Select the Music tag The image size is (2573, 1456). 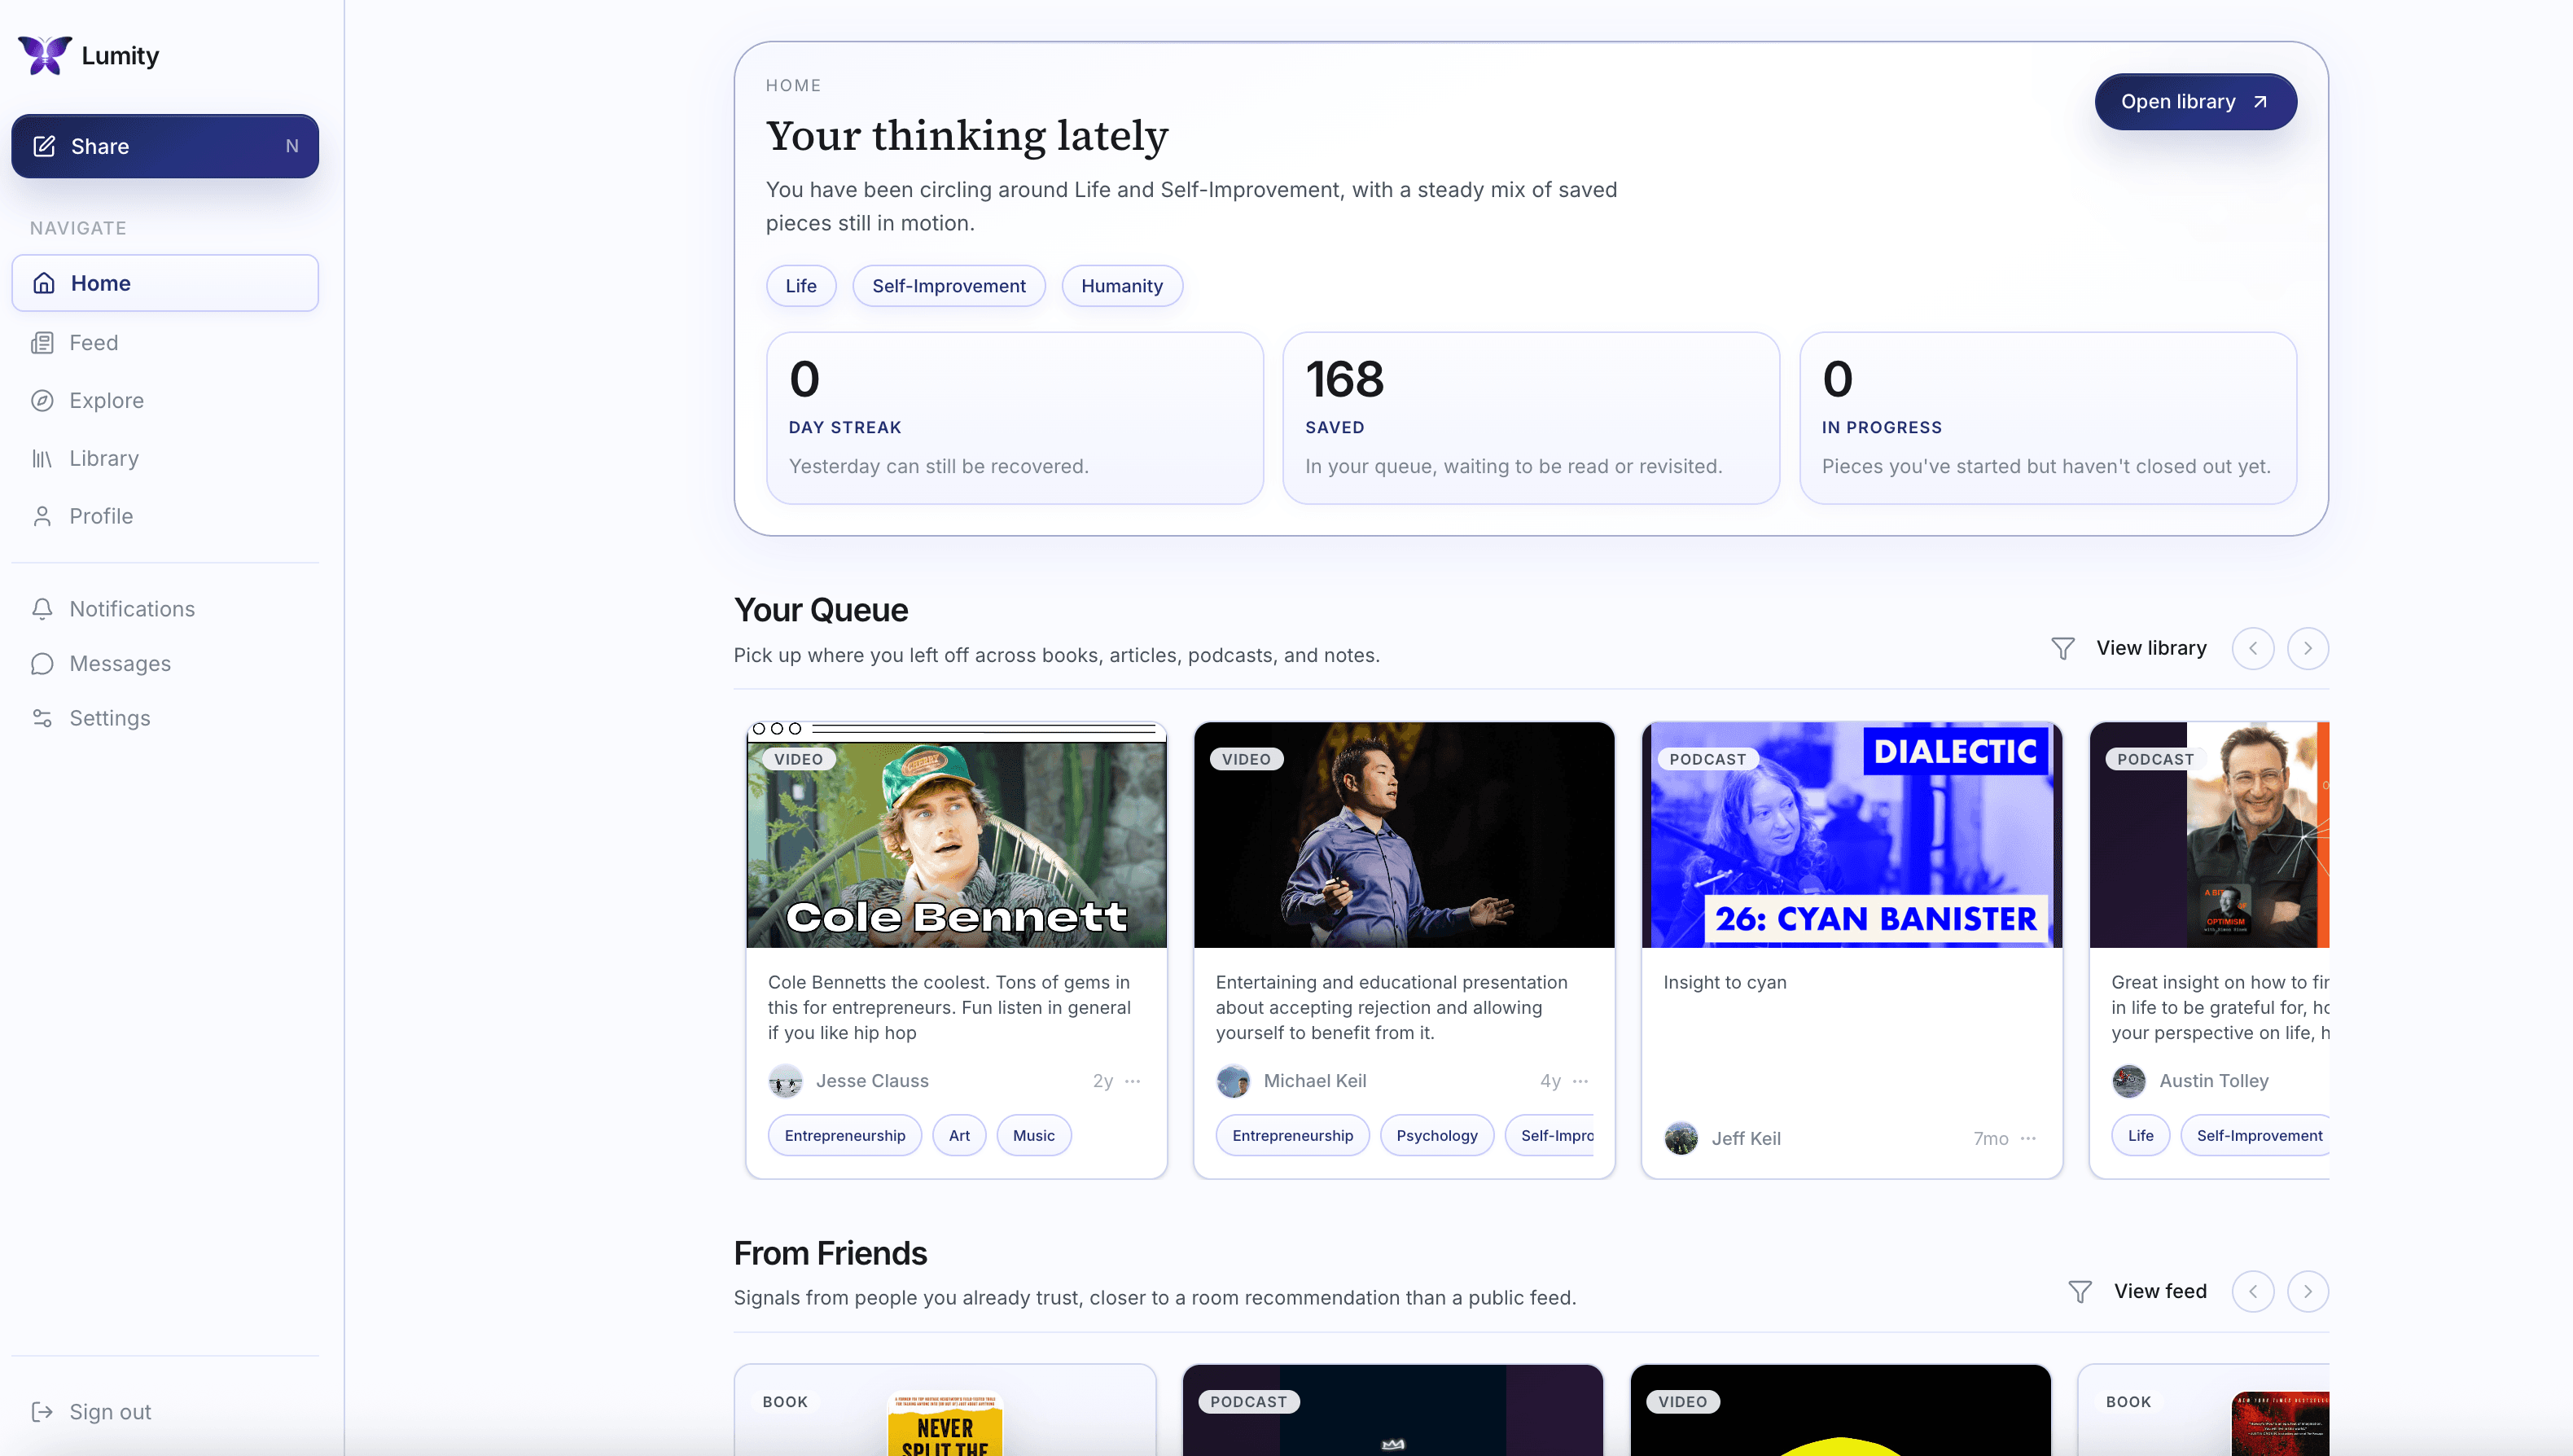[x=1033, y=1136]
